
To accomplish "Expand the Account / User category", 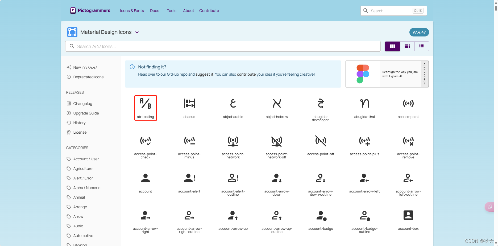I will click(x=86, y=159).
